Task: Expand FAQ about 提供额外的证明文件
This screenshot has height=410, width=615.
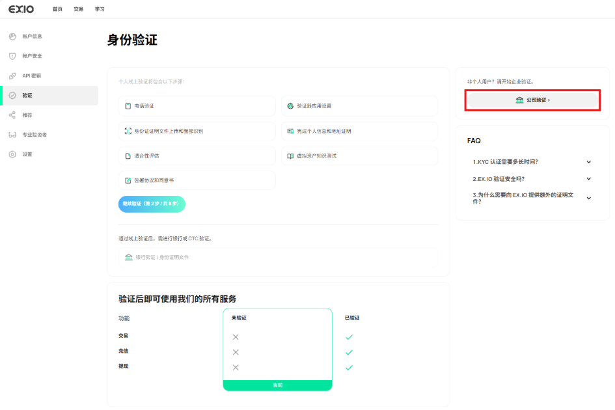Action: (x=588, y=198)
